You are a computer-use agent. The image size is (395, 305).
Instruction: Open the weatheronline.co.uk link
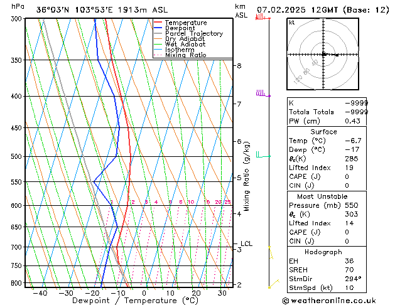tap(333, 301)
